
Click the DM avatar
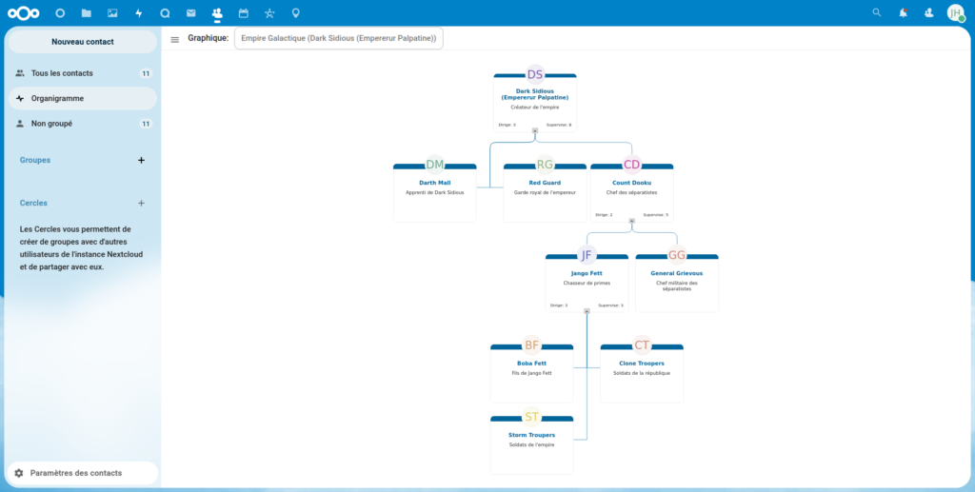click(x=434, y=164)
